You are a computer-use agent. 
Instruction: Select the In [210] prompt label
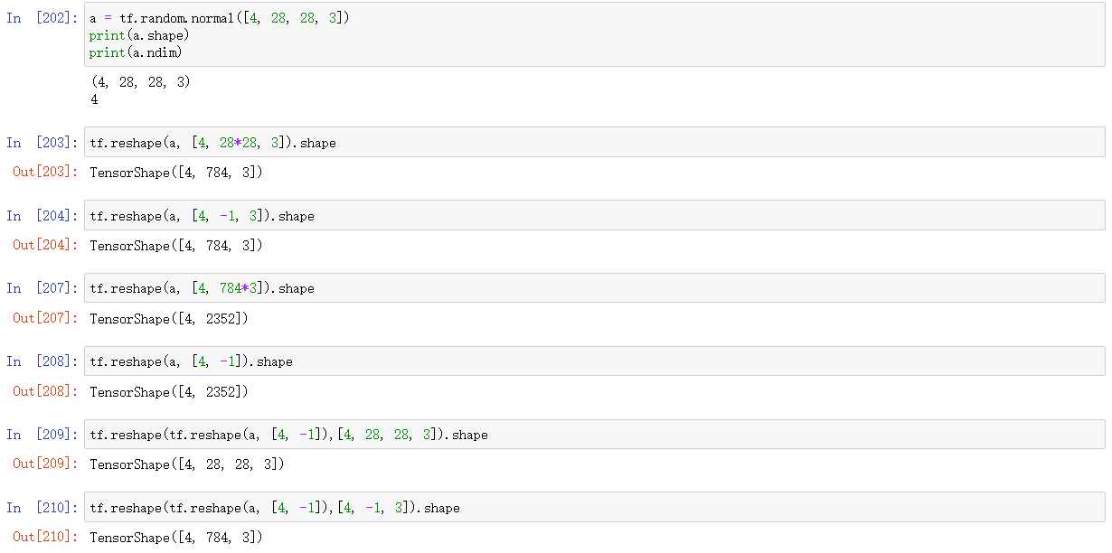coord(42,508)
